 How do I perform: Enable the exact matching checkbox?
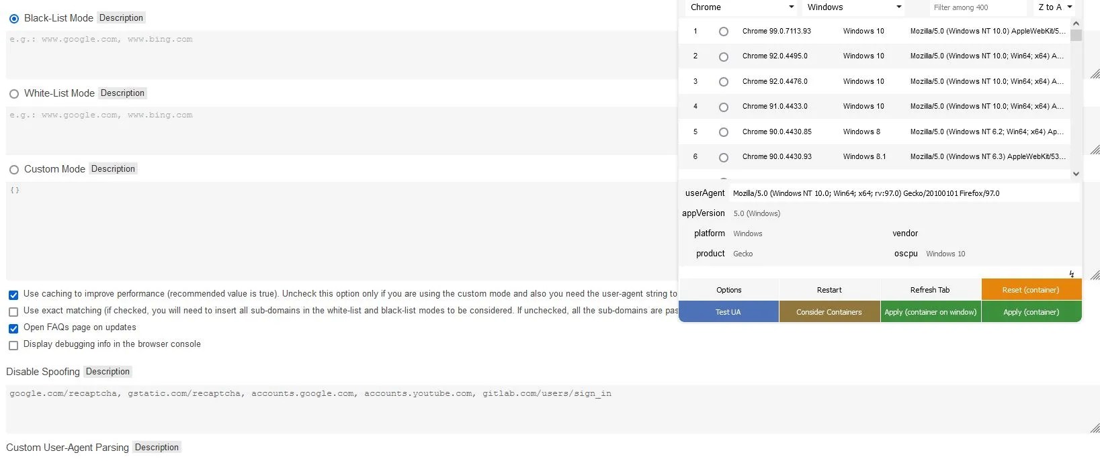tap(13, 311)
